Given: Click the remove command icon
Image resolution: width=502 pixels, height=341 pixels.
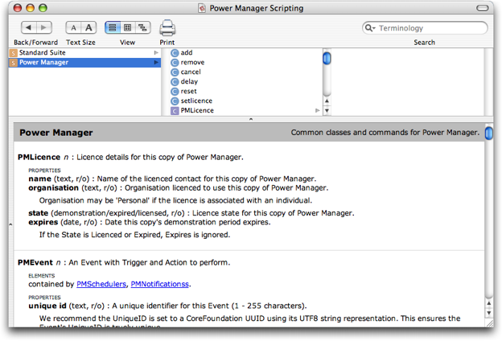Looking at the screenshot, I should coord(175,63).
